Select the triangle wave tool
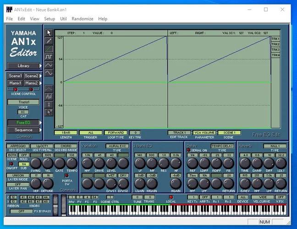The image size is (297, 229). (49, 65)
